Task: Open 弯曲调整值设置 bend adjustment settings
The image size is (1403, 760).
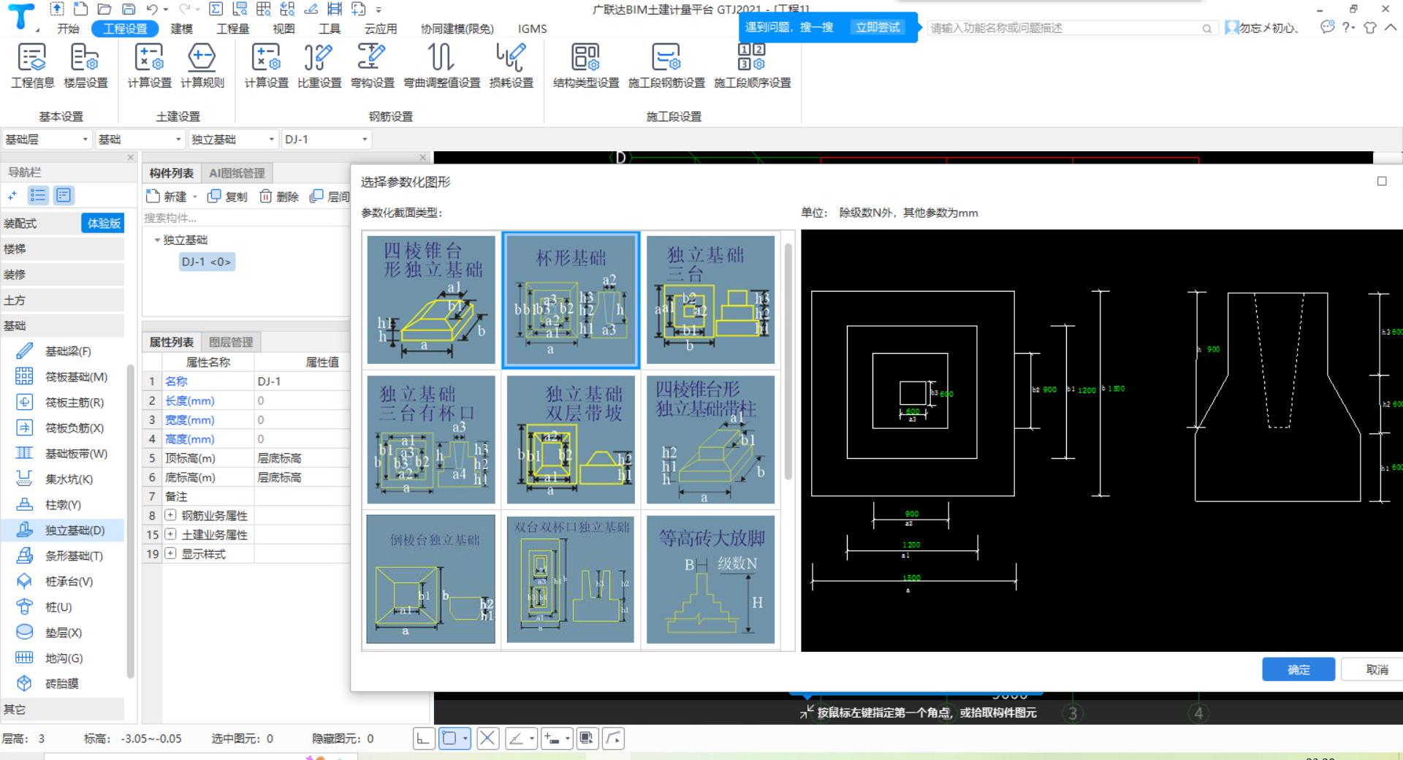Action: pos(442,66)
